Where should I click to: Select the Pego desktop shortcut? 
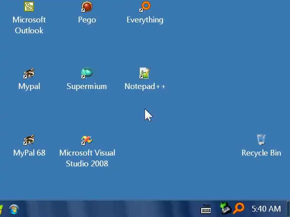(87, 7)
